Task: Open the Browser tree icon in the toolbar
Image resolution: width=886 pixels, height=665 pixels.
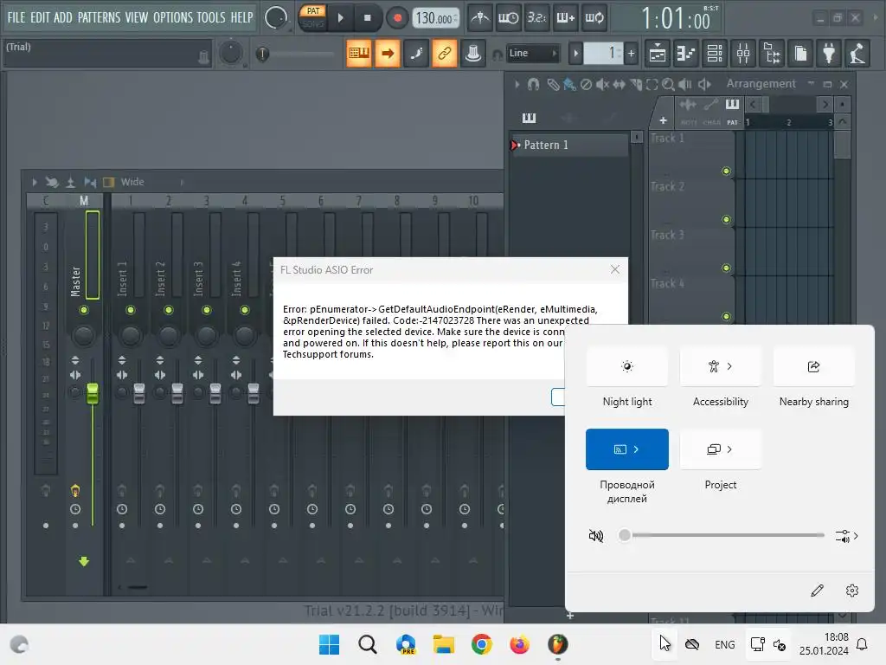Action: [x=772, y=54]
